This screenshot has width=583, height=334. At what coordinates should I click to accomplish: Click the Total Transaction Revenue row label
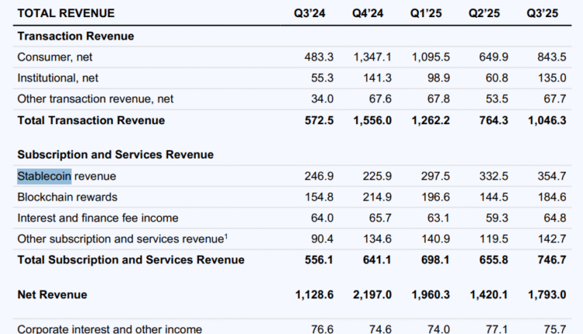click(x=91, y=120)
